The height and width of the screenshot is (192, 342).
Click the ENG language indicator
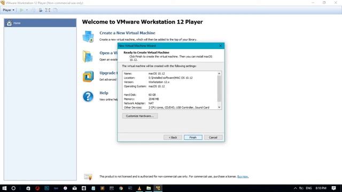click(x=309, y=188)
